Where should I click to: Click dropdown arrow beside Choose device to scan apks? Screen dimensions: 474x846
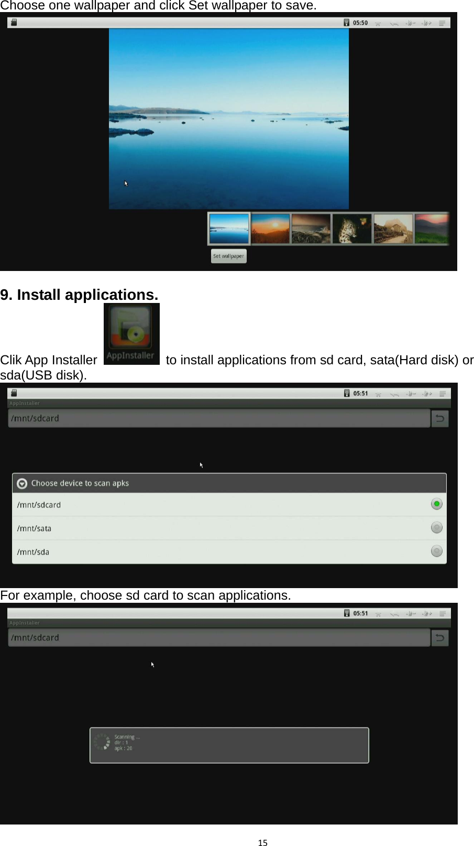[22, 483]
